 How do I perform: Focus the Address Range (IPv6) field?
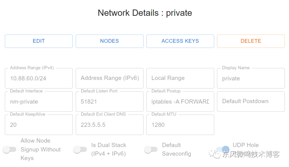point(109,78)
